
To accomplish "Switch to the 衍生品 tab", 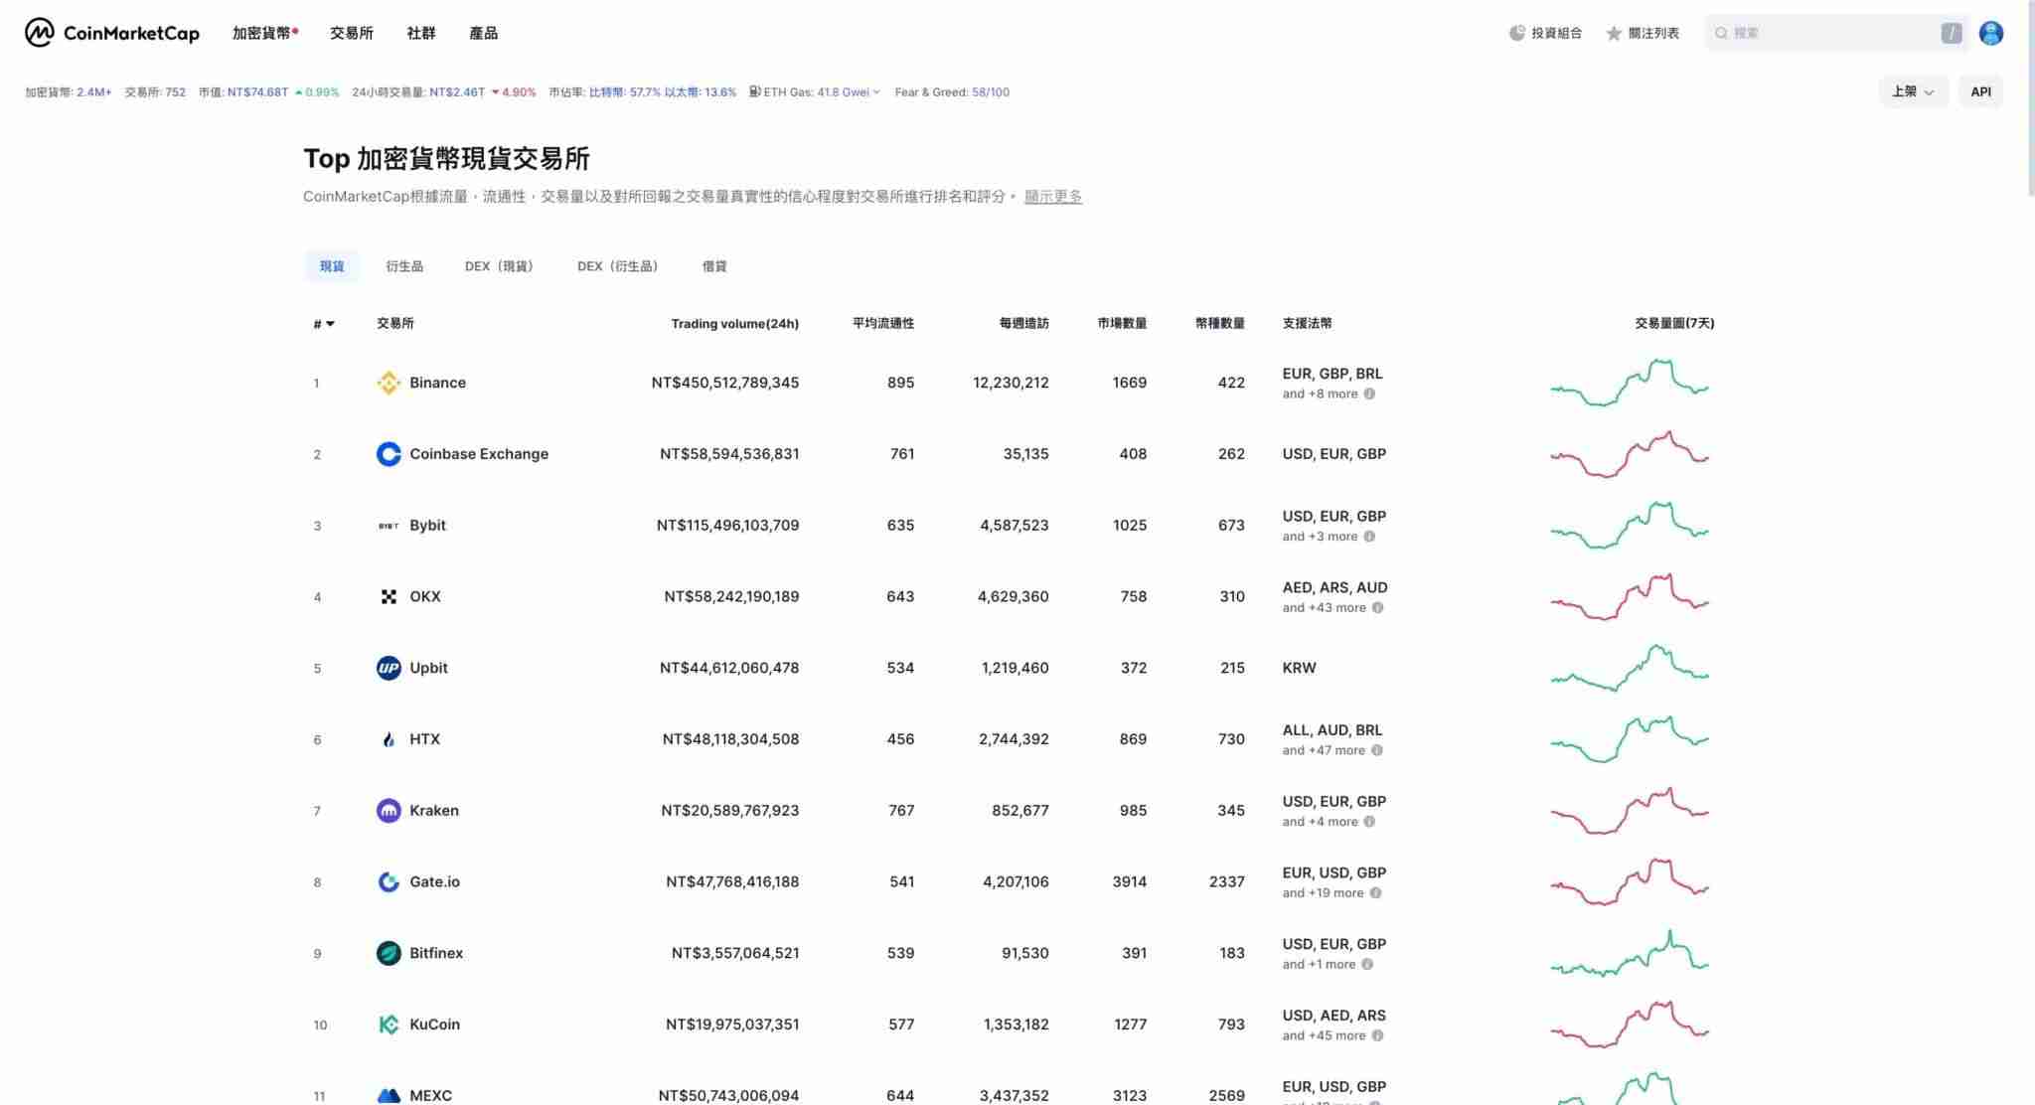I will (x=404, y=265).
